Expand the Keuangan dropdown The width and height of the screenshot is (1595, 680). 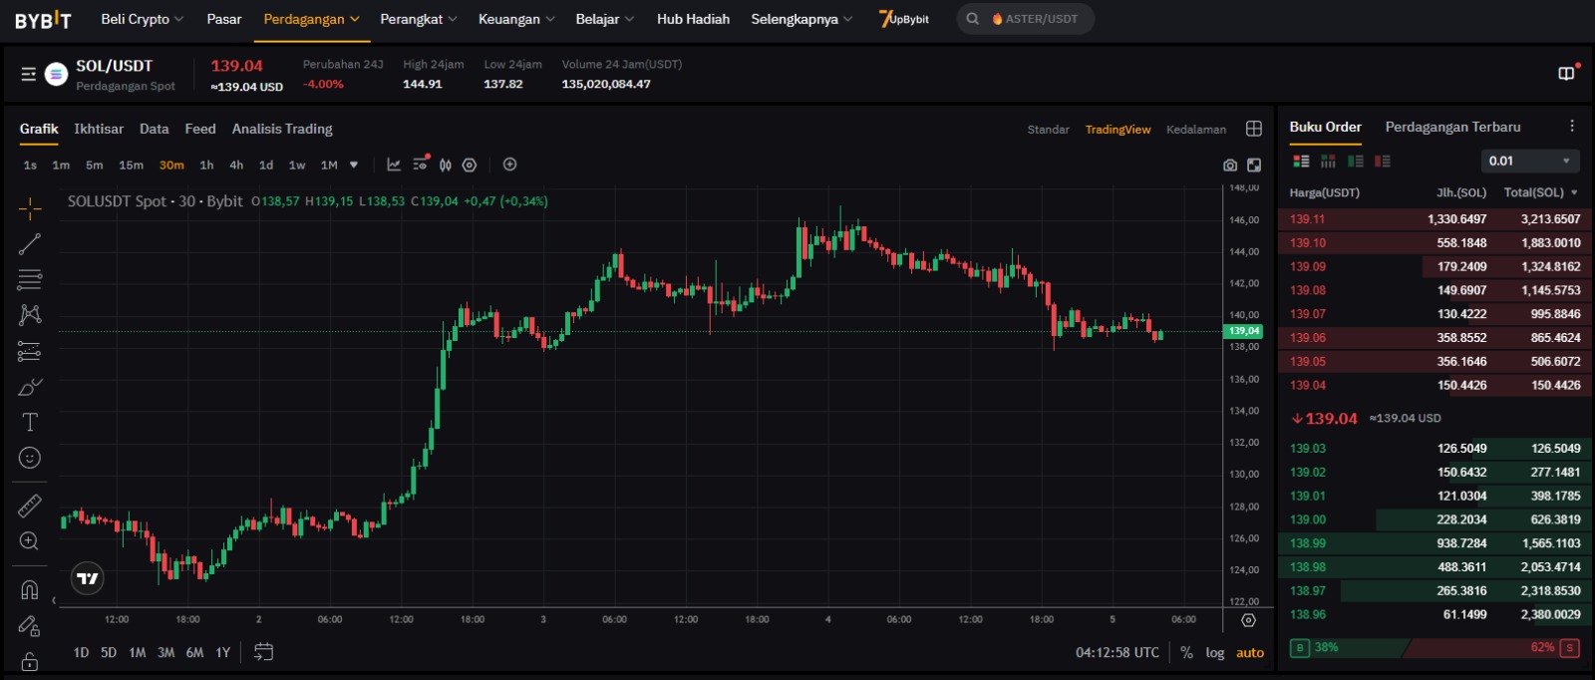(x=516, y=19)
